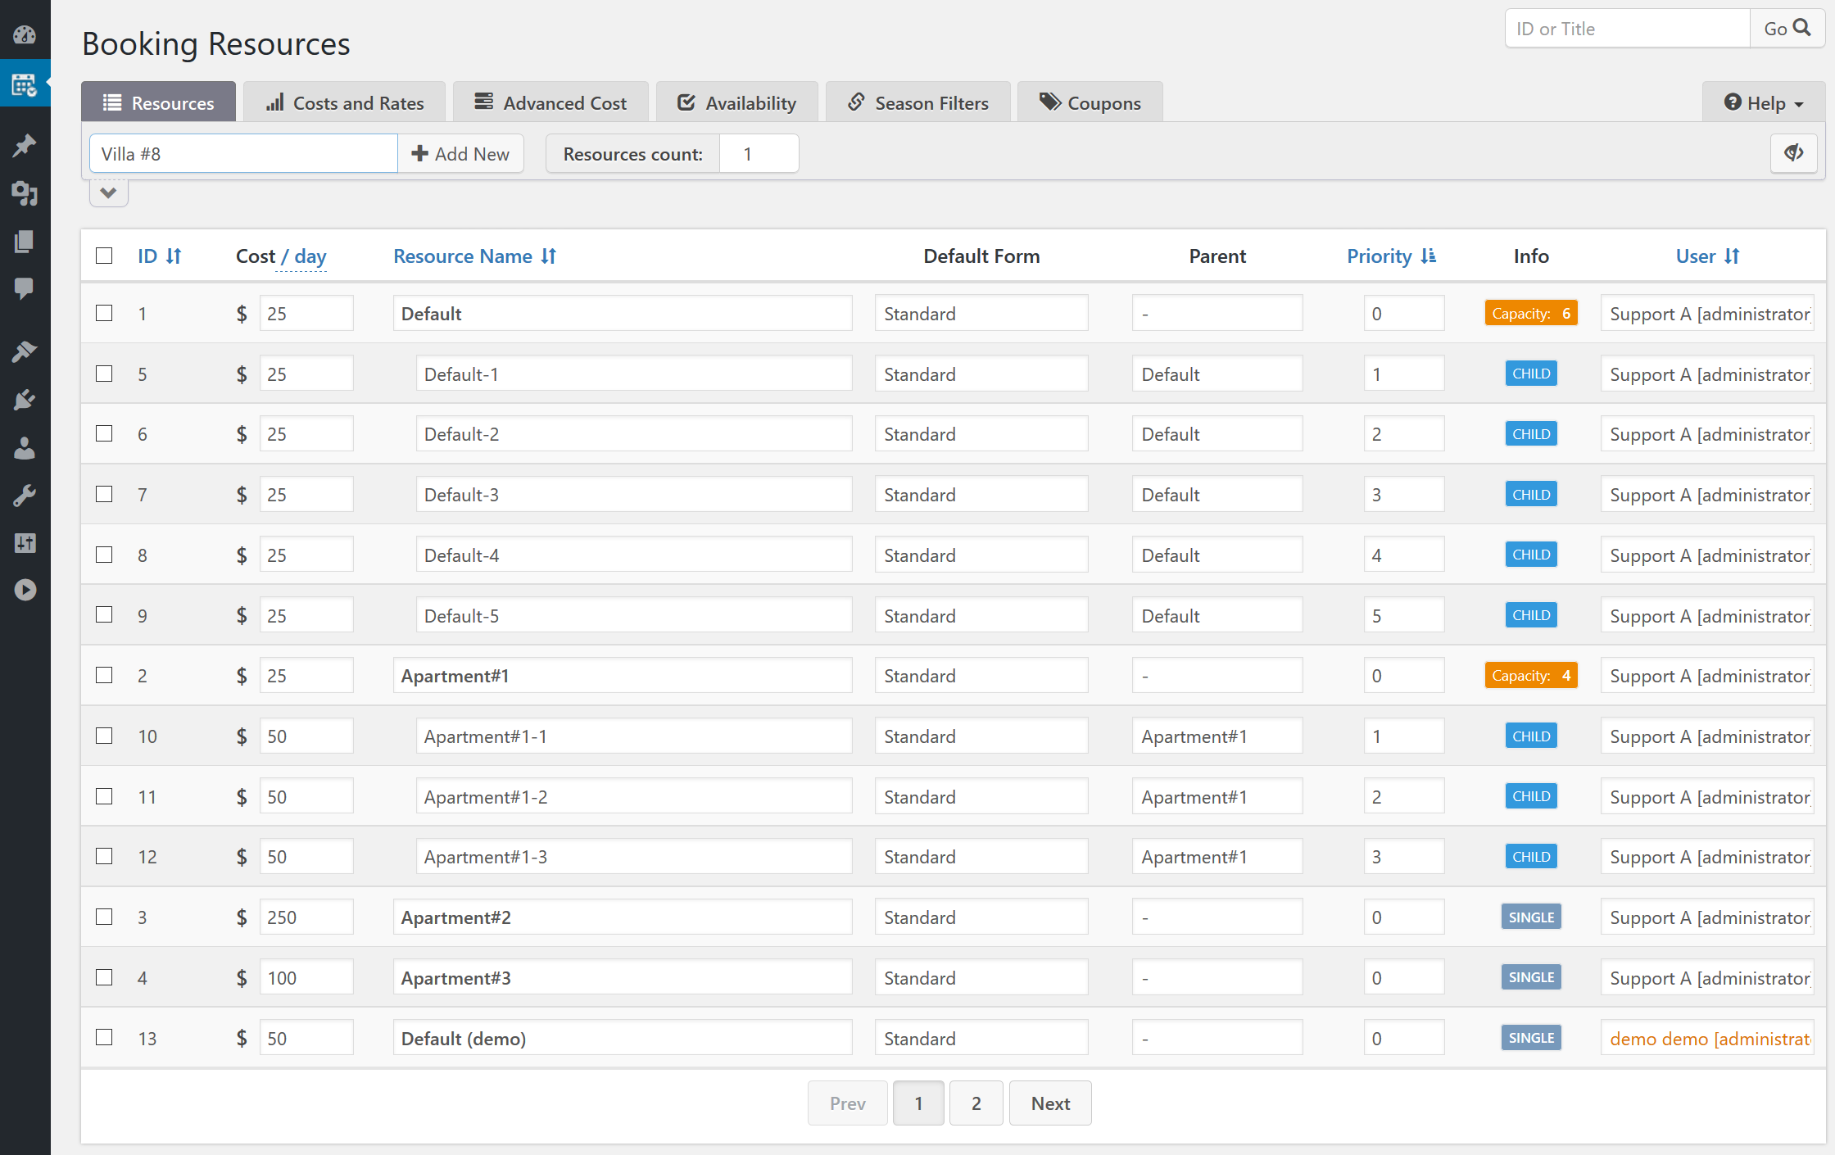
Task: Expand the Help dropdown
Action: pos(1762,102)
